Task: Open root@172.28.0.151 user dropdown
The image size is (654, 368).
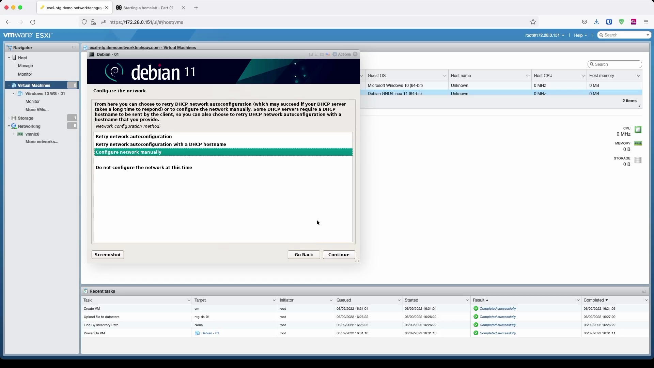Action: coord(545,35)
